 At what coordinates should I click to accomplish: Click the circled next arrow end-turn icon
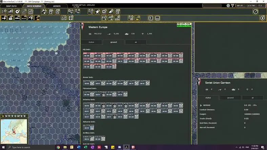point(262,18)
